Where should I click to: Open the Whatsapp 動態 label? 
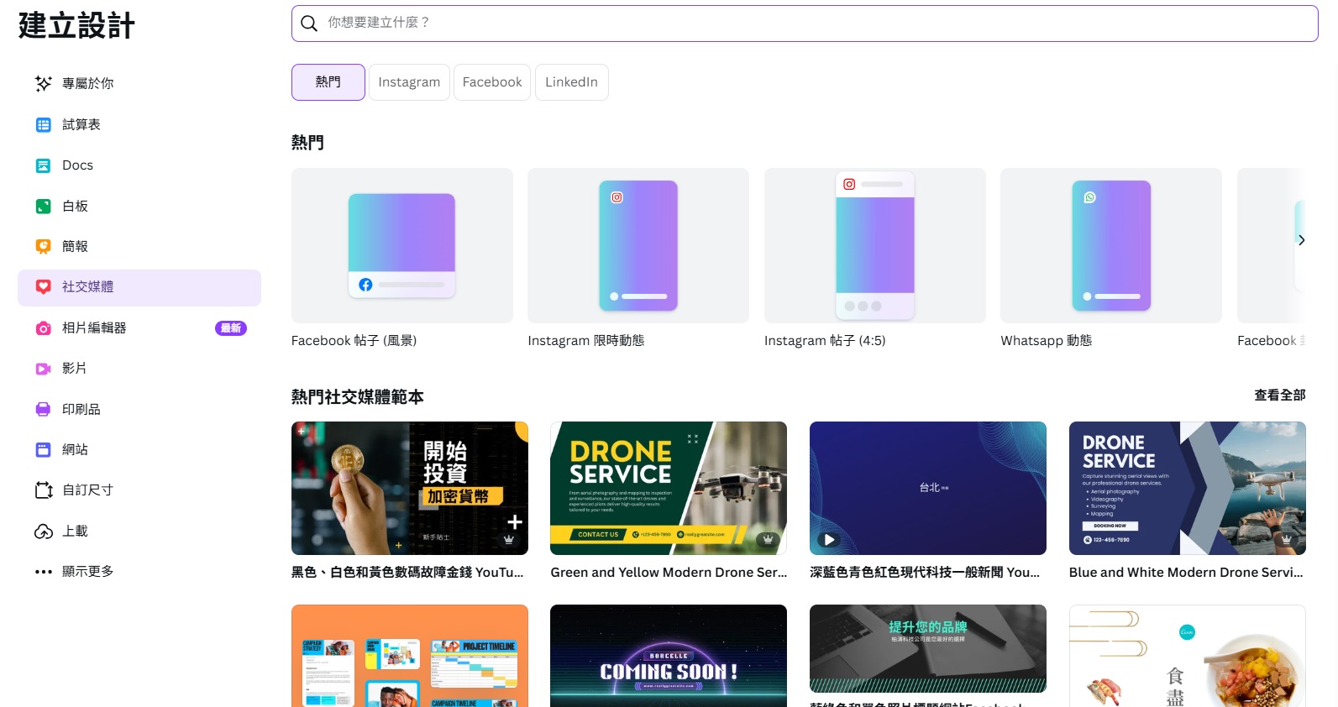(1047, 340)
